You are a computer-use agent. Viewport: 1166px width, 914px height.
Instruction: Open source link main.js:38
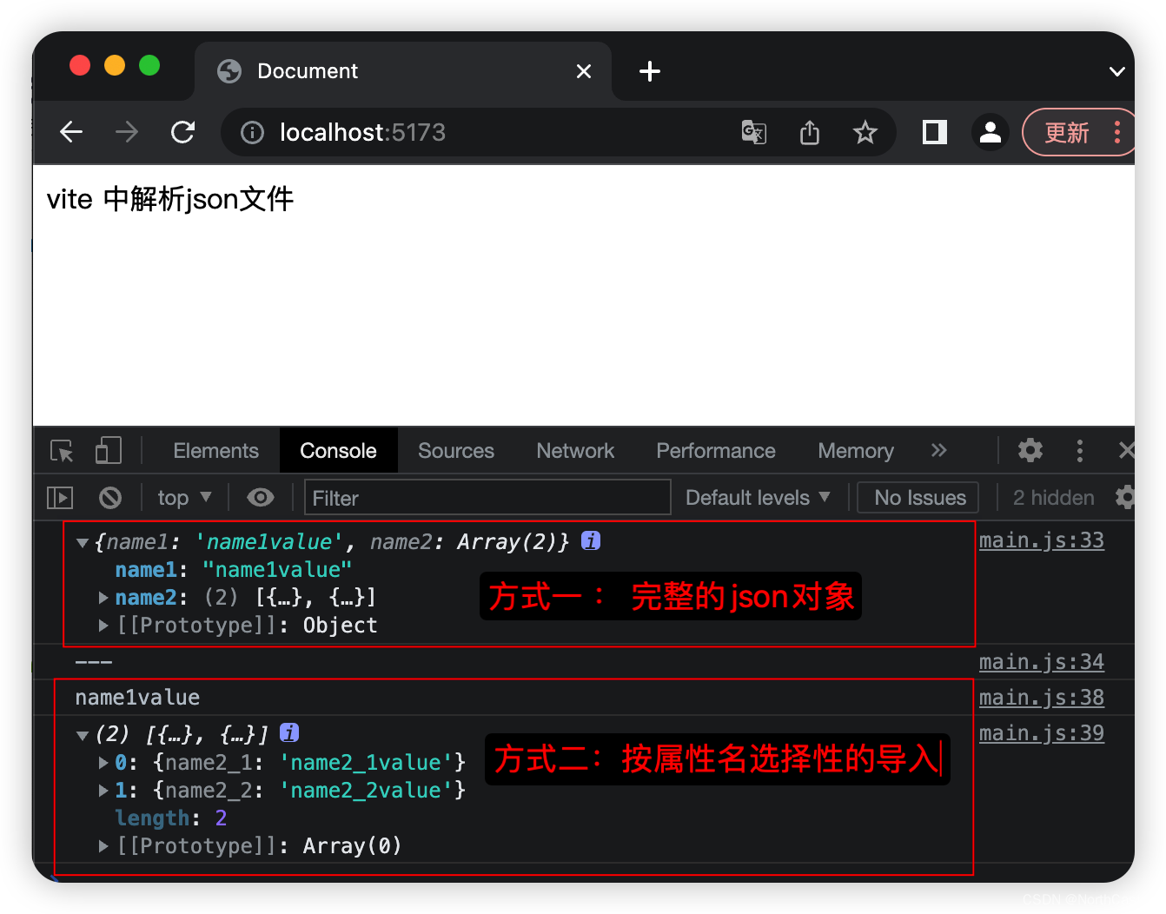(x=1041, y=698)
